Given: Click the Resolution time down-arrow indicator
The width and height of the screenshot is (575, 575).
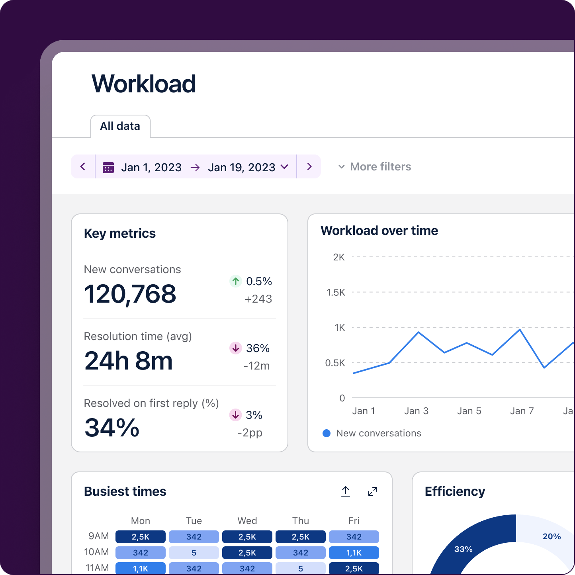Looking at the screenshot, I should point(236,348).
